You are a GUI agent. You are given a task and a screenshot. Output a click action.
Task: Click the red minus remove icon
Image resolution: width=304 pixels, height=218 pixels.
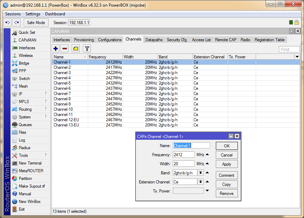tap(65, 49)
